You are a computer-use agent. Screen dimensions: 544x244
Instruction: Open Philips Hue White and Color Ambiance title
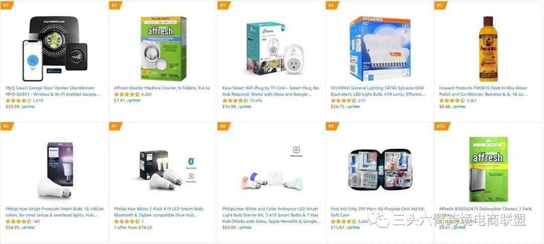[271, 215]
